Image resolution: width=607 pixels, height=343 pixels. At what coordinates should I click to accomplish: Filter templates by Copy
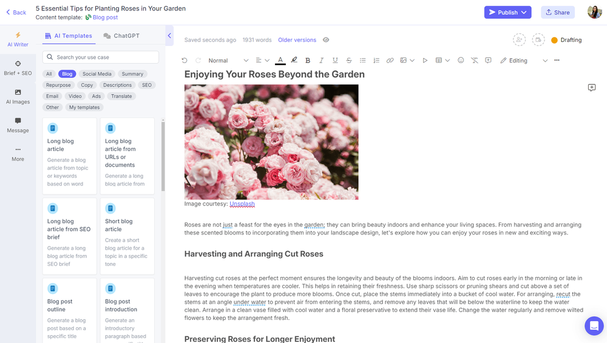(87, 85)
